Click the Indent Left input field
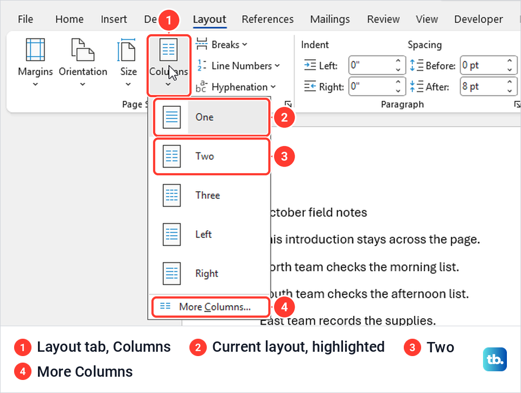The width and height of the screenshot is (521, 393). [371, 65]
